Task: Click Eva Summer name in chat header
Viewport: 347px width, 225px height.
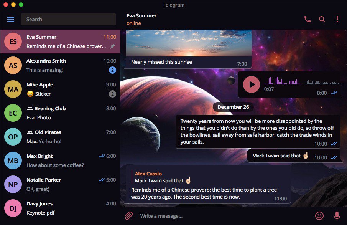Action: point(141,15)
